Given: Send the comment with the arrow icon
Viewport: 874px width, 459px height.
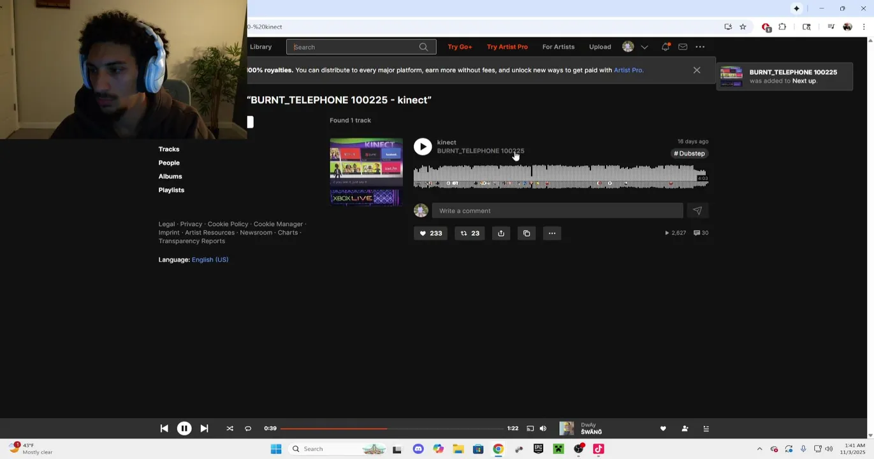Looking at the screenshot, I should [697, 211].
